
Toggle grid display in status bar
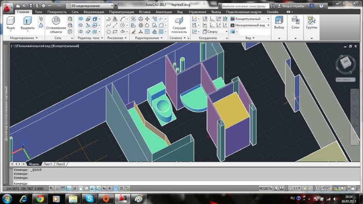(x=63, y=188)
